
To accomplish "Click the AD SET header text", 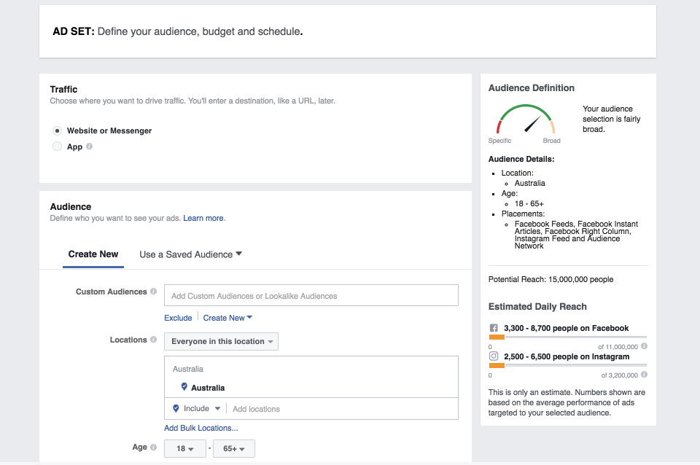I will 178,31.
